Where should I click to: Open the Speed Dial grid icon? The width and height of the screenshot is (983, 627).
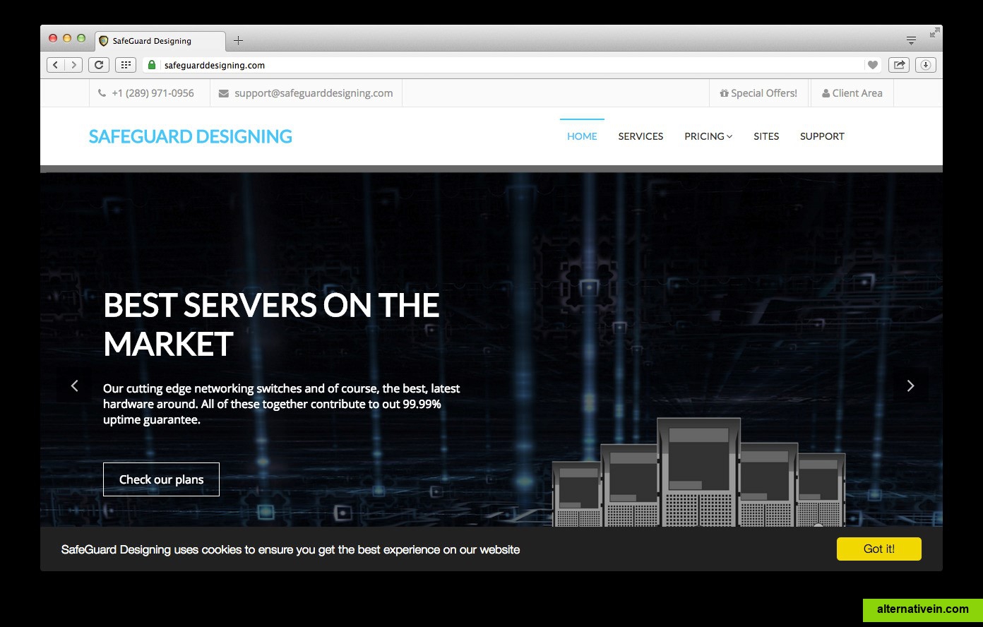(125, 65)
